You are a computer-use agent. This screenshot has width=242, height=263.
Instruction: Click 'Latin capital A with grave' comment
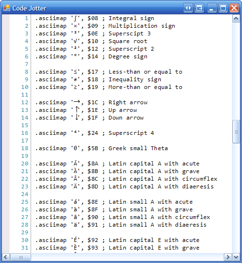point(154,171)
